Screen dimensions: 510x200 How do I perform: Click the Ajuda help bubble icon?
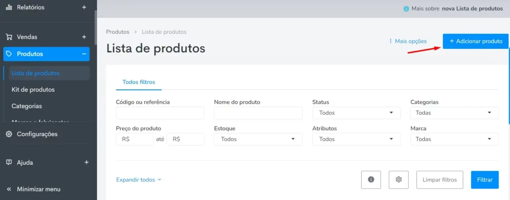coord(9,162)
